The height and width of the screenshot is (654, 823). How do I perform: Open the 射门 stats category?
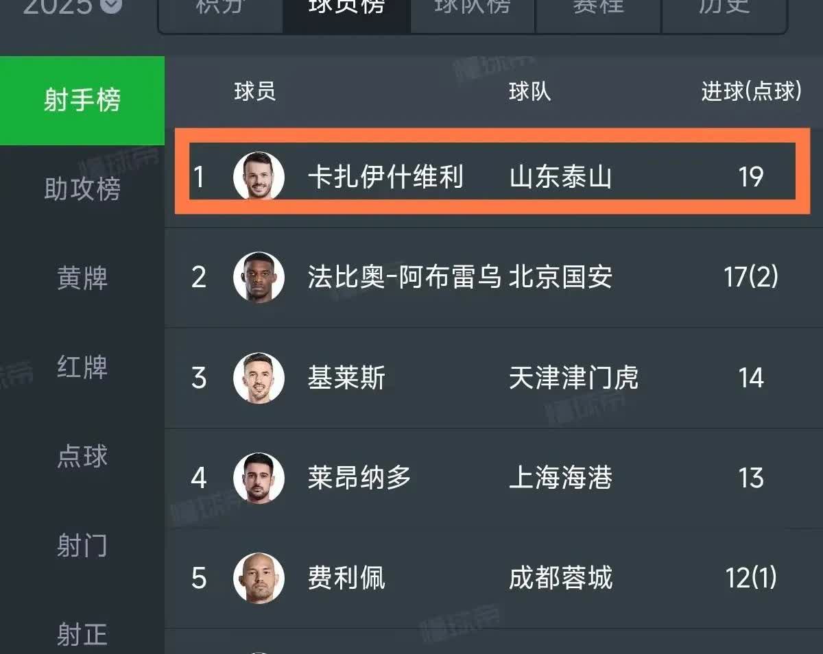pos(82,546)
